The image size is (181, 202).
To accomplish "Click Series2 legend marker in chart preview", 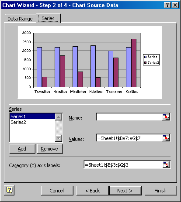I will point(145,62).
